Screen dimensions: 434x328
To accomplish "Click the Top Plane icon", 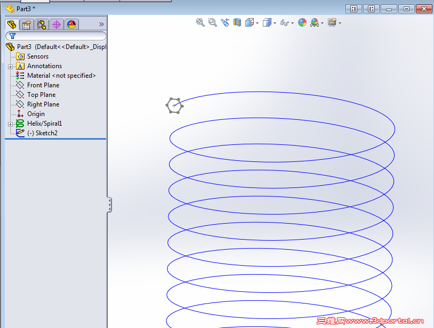I will [x=20, y=95].
